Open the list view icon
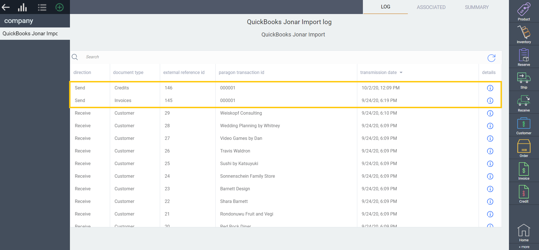 42,7
